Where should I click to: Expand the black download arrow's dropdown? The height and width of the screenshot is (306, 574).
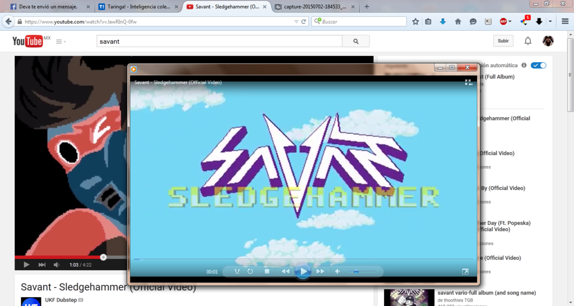click(550, 22)
